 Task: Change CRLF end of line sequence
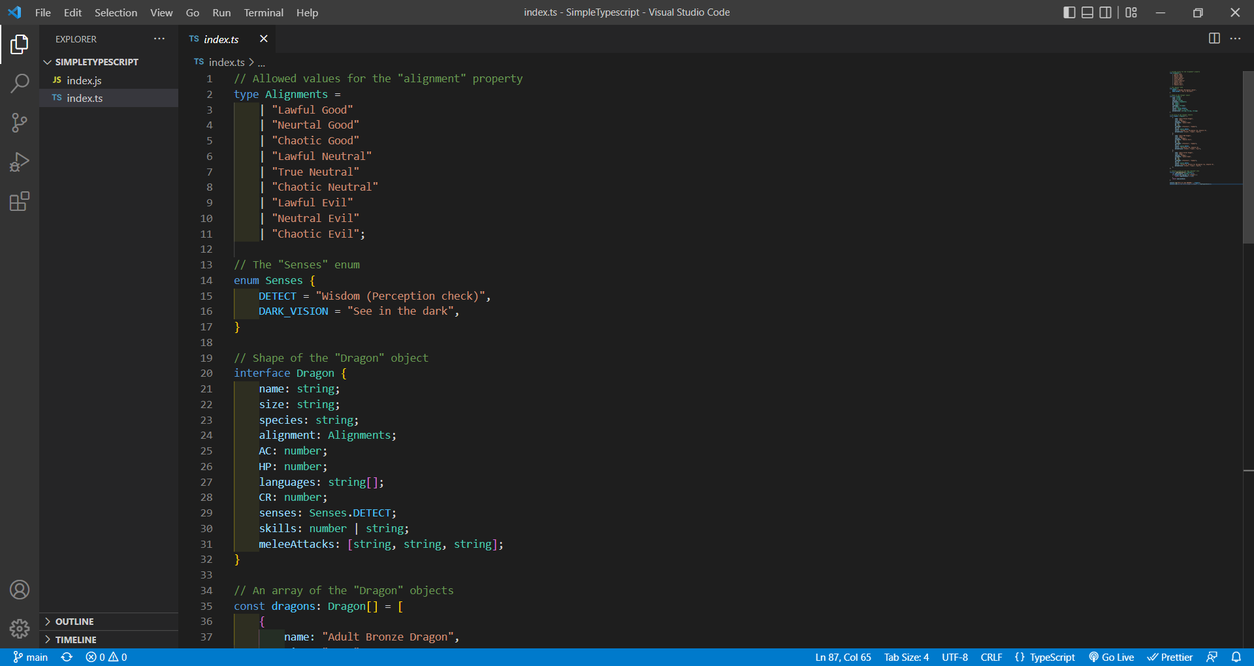991,657
